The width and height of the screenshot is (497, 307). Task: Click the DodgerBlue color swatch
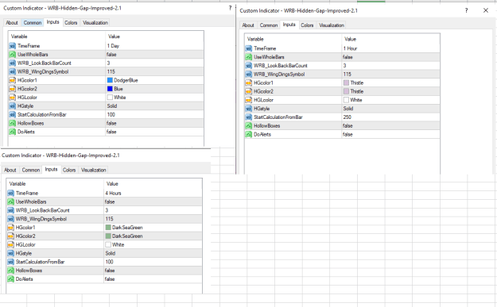coord(110,80)
